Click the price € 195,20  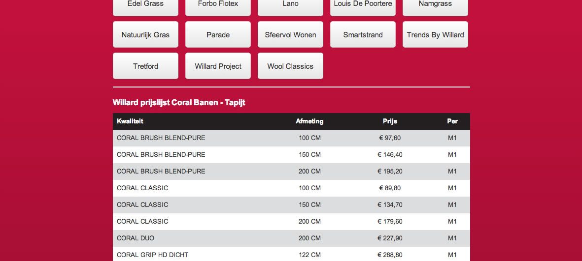[390, 171]
